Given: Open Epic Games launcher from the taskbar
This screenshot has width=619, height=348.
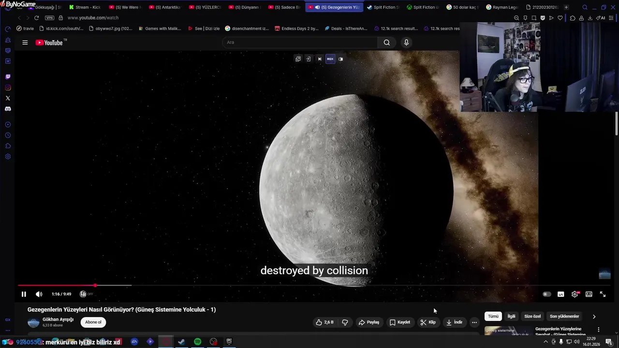Looking at the screenshot, I should [229, 342].
